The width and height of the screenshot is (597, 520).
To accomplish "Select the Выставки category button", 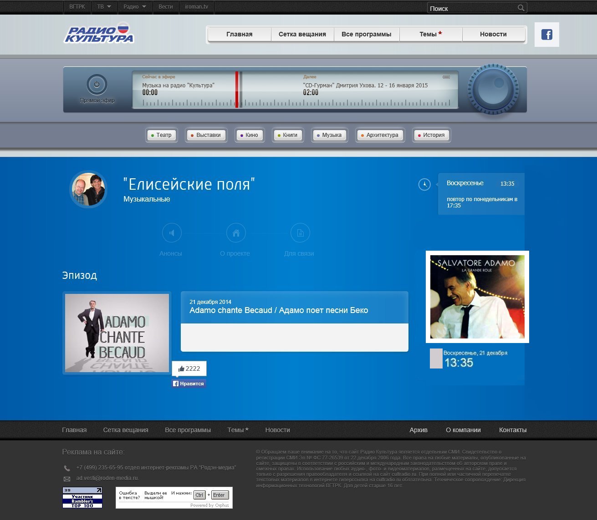I will (x=205, y=135).
